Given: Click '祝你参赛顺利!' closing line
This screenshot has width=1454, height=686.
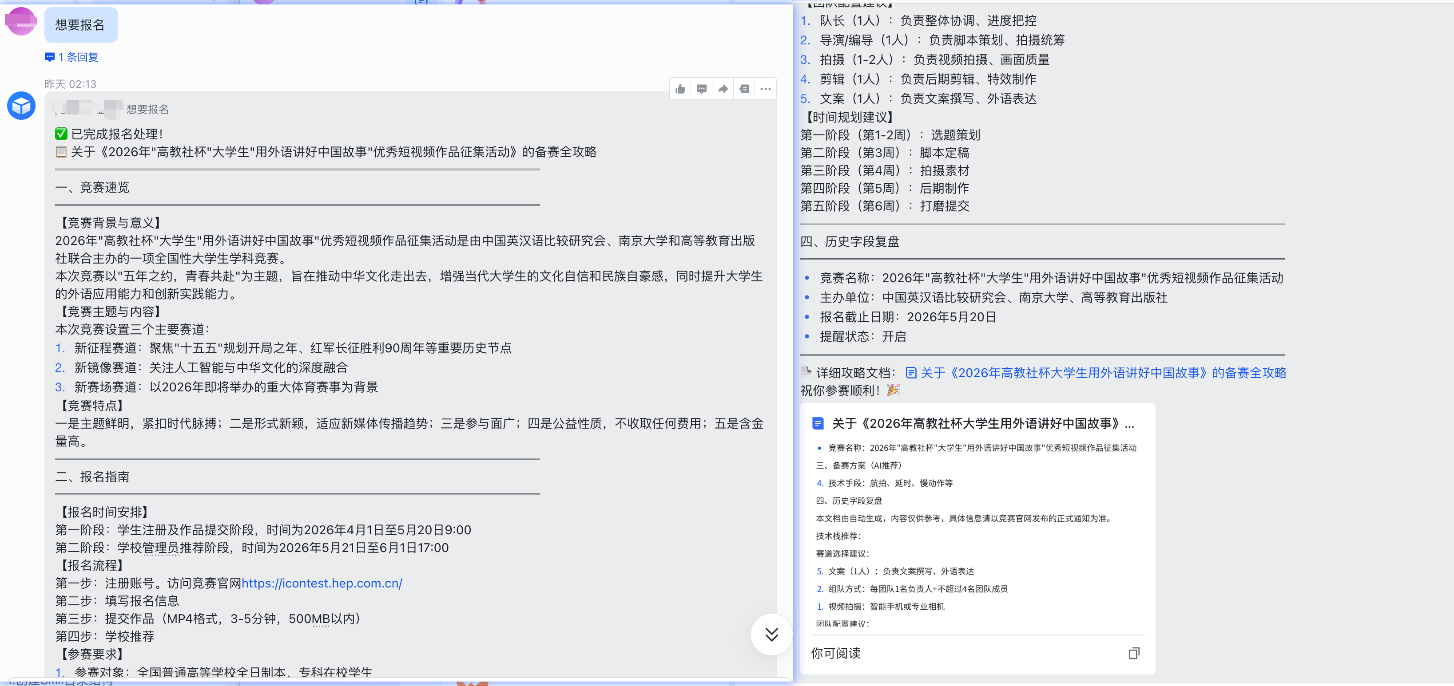Looking at the screenshot, I should point(850,390).
